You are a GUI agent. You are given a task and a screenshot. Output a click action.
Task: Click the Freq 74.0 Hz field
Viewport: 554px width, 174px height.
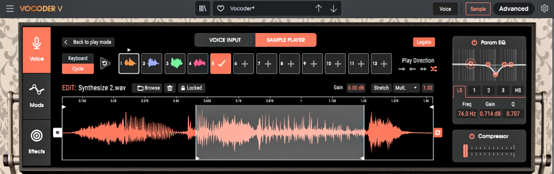pyautogui.click(x=466, y=114)
